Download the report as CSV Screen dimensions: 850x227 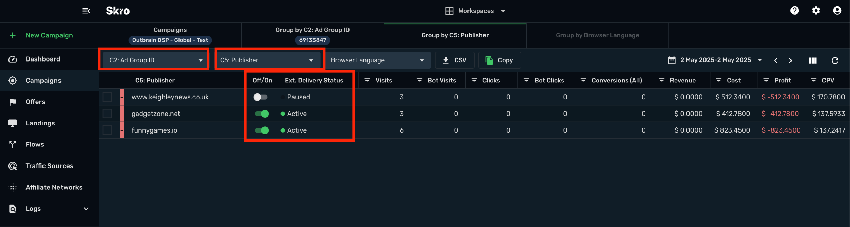click(455, 60)
